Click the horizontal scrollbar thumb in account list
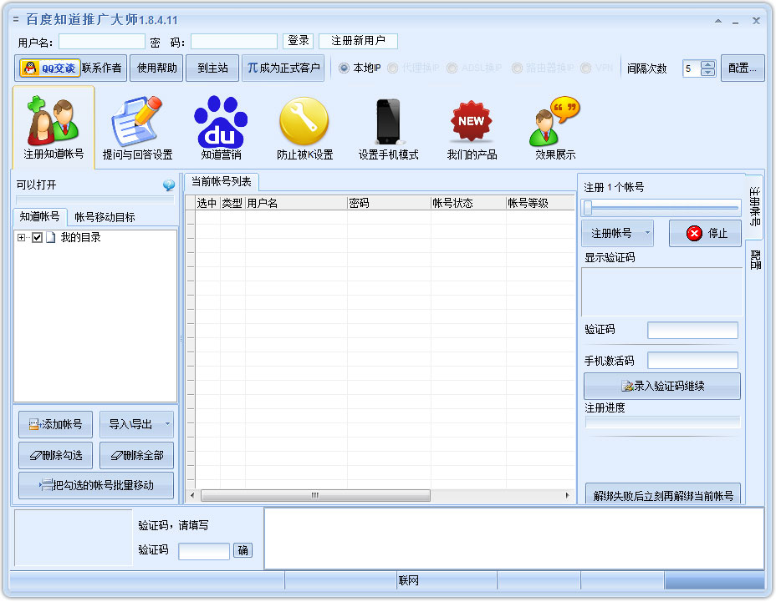The height and width of the screenshot is (602, 776). point(315,495)
